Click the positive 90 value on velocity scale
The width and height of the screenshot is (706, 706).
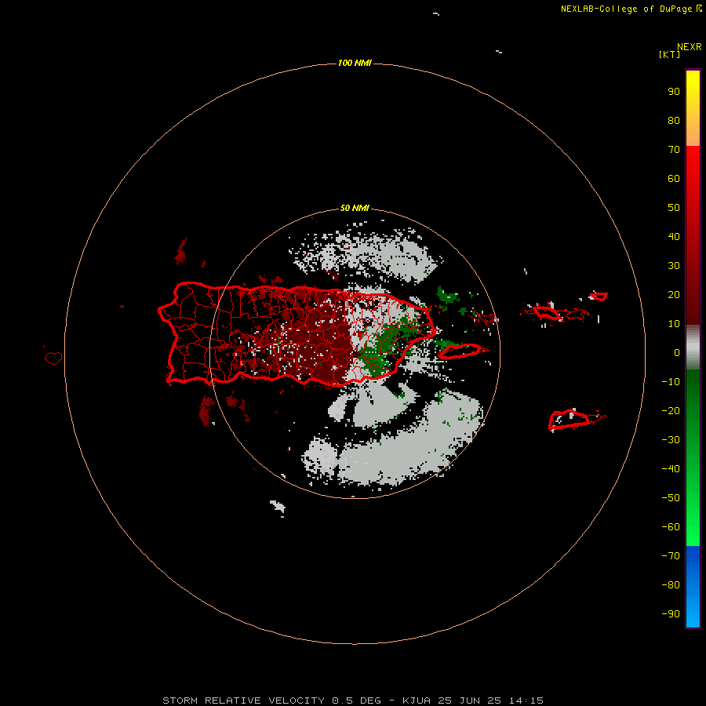pyautogui.click(x=674, y=92)
